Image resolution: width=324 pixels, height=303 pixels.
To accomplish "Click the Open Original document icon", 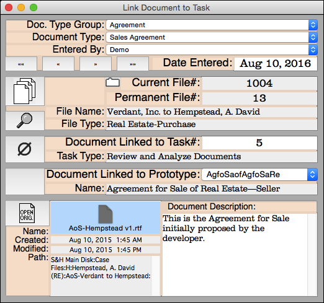I will click(27, 213).
